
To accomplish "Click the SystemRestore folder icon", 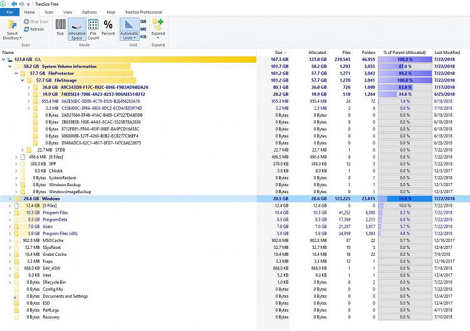I will point(23,178).
